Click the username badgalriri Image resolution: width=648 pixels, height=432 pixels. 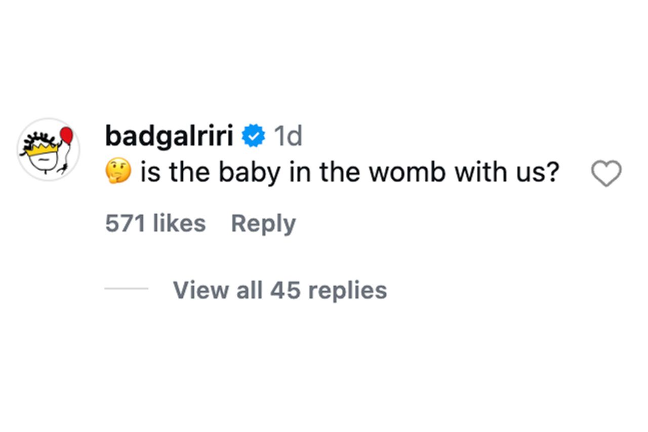pos(170,134)
